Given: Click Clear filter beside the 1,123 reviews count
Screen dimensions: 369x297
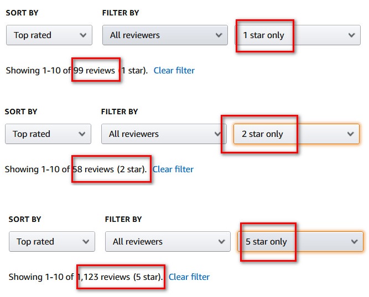Looking at the screenshot, I should [x=189, y=277].
